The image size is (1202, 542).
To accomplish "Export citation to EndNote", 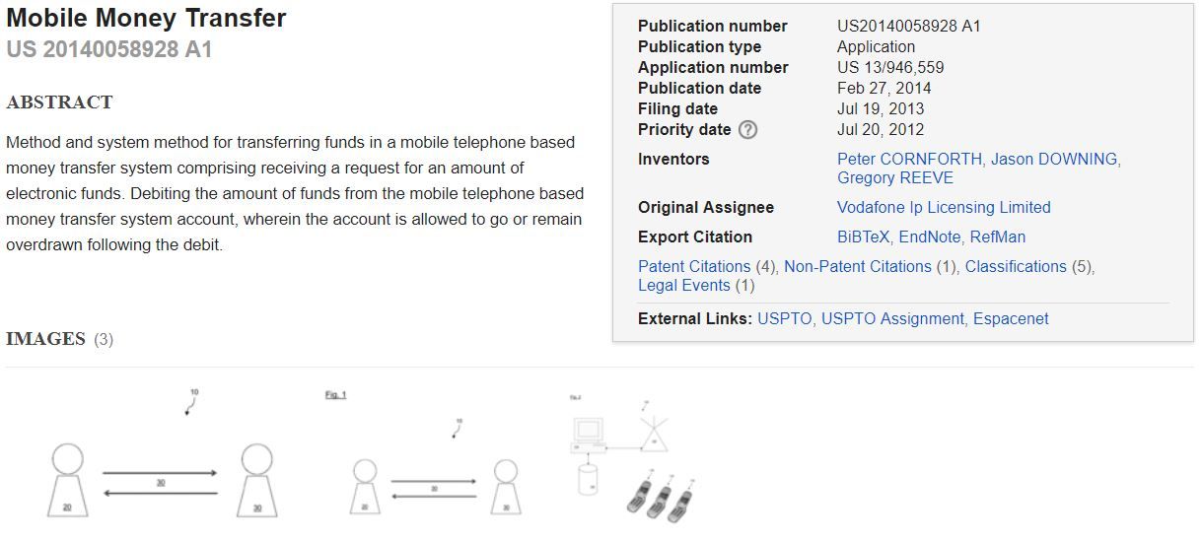I will pyautogui.click(x=929, y=237).
